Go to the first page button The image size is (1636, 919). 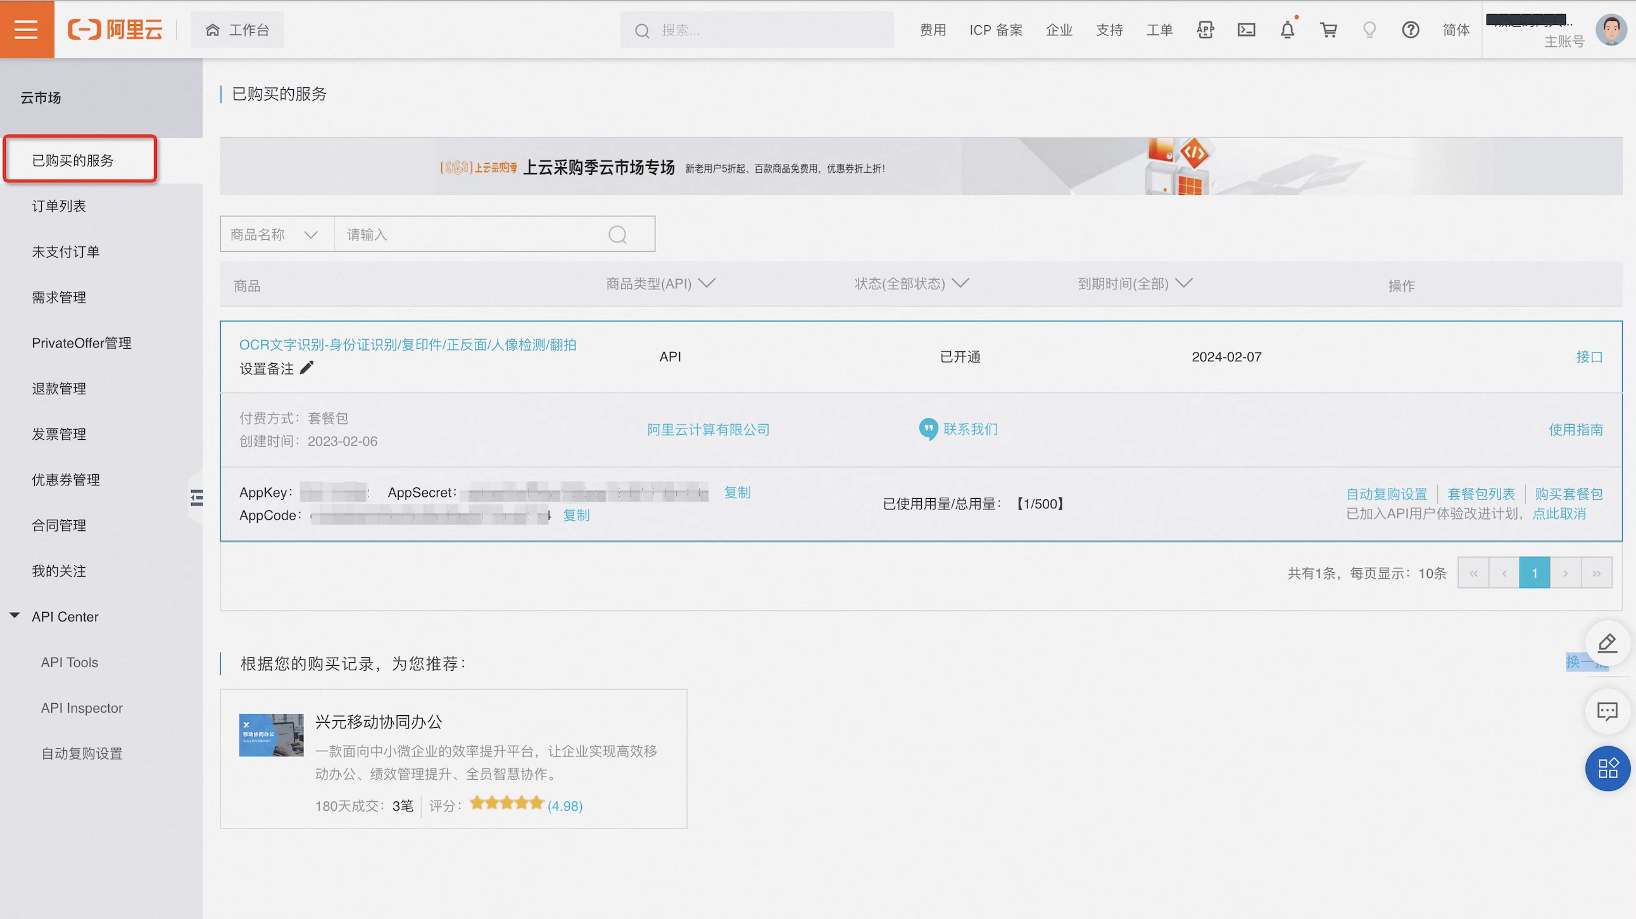[x=1473, y=573]
